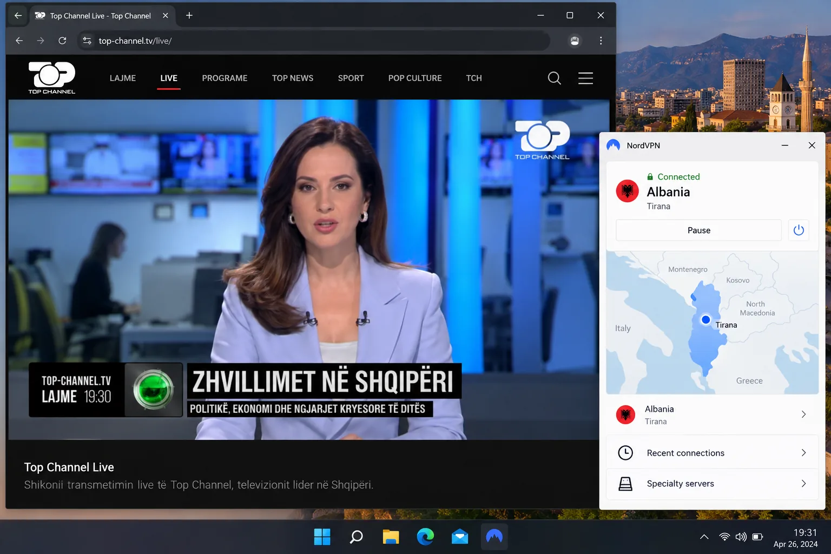The width and height of the screenshot is (831, 554).
Task: Open the volume tray icon
Action: pyautogui.click(x=741, y=537)
